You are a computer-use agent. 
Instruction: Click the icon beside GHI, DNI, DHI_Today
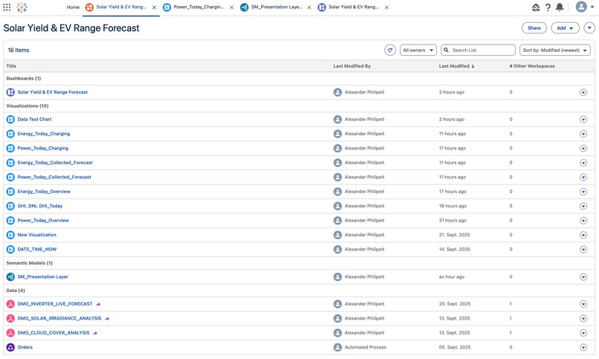coord(10,206)
